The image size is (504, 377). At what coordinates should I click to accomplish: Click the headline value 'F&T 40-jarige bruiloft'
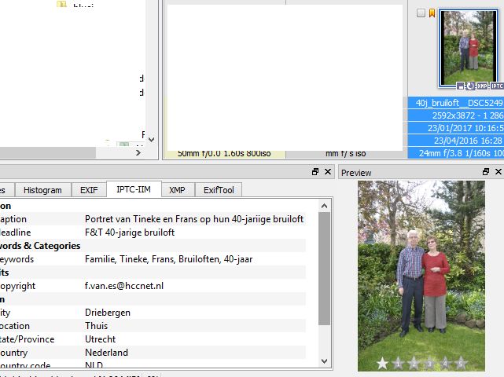[x=130, y=232]
